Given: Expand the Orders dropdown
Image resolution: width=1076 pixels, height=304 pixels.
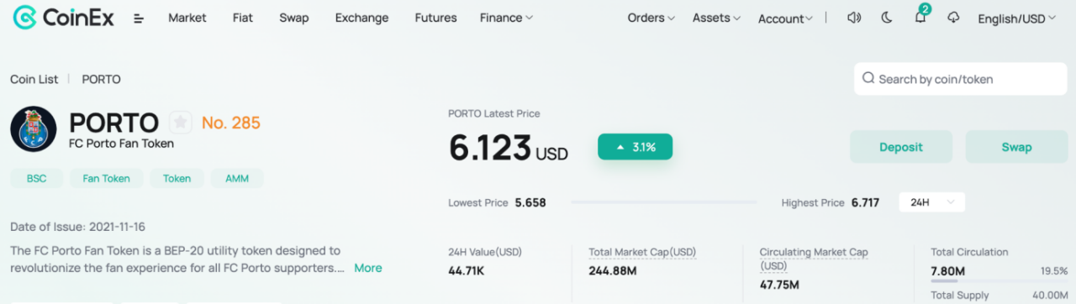Looking at the screenshot, I should point(651,18).
